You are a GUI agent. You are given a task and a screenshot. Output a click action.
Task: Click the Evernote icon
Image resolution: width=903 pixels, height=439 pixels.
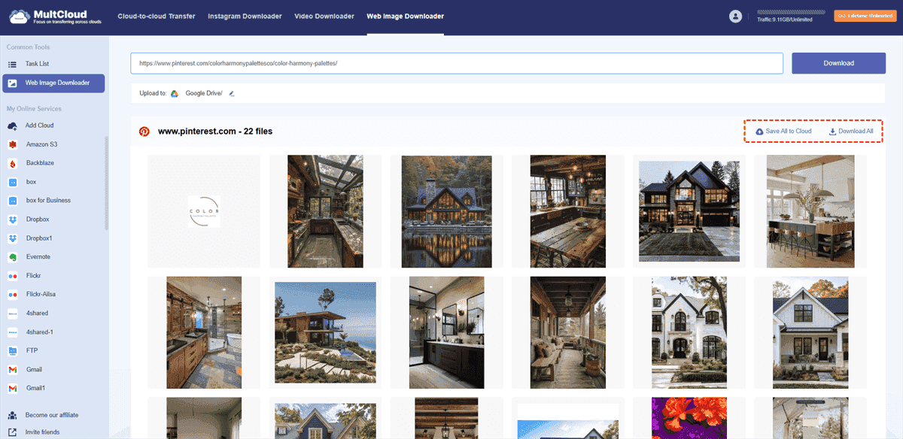[13, 257]
